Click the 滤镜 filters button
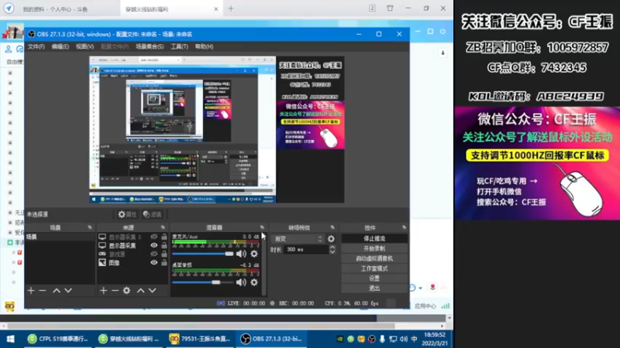Image resolution: width=620 pixels, height=348 pixels. pos(152,214)
